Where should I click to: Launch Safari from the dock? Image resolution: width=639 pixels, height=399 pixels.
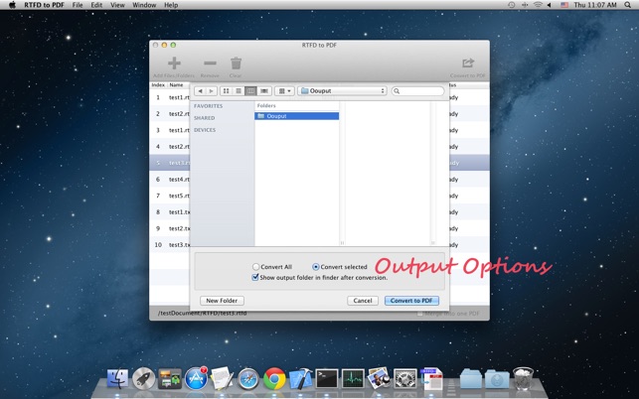[x=248, y=379]
